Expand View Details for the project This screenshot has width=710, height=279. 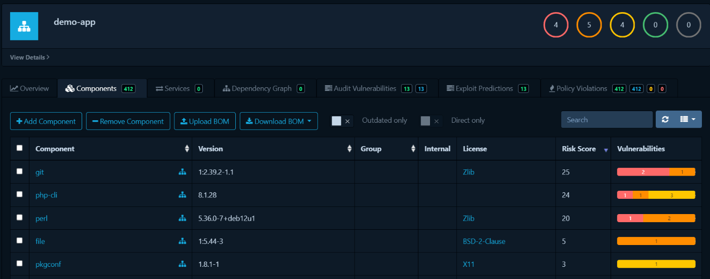coord(29,57)
